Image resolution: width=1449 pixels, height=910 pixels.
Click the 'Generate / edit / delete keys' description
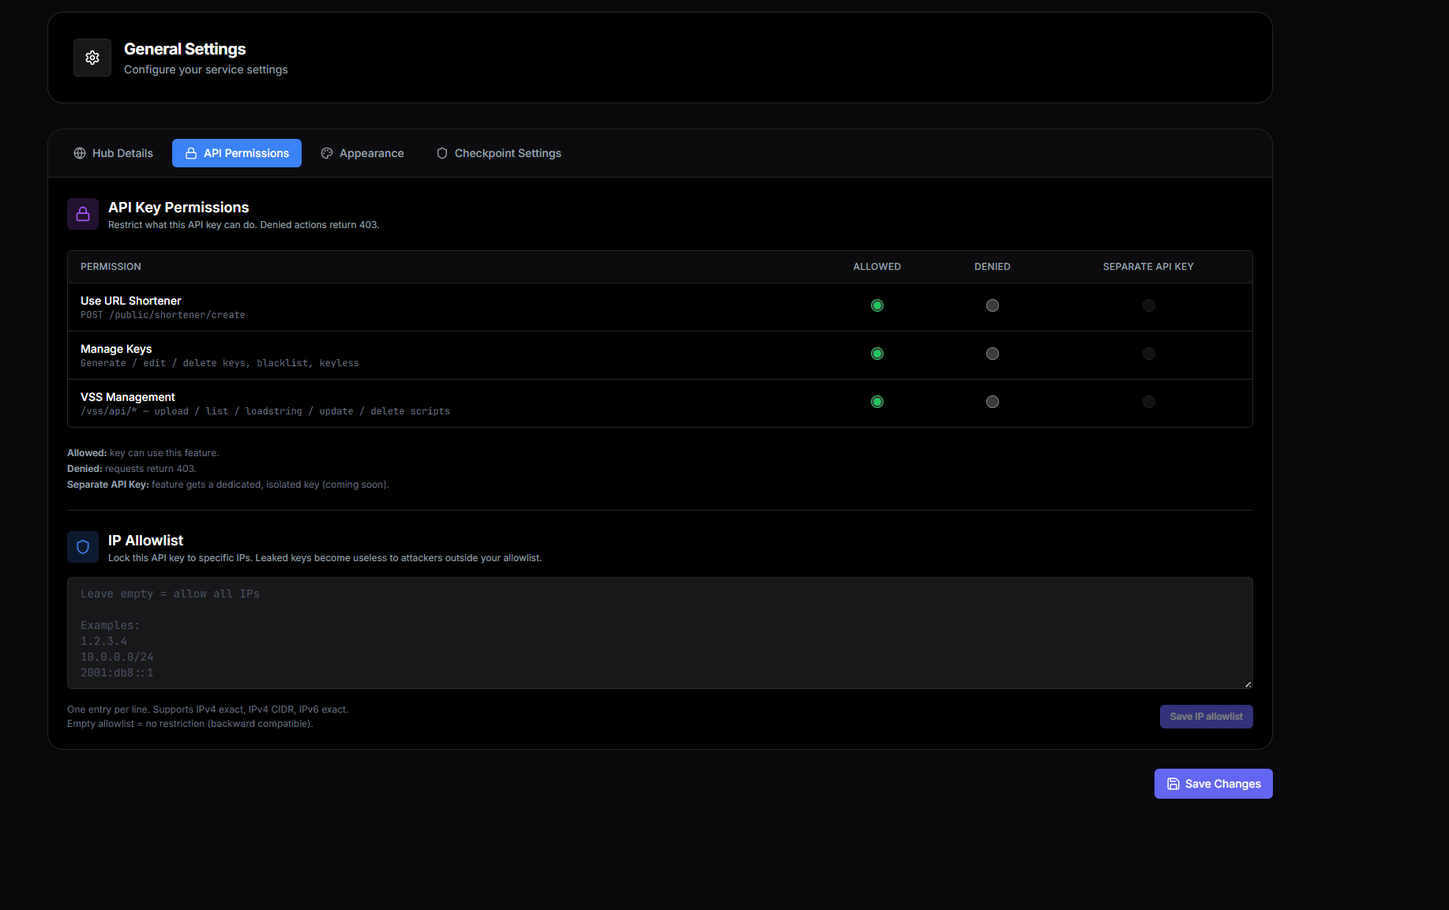click(x=220, y=363)
